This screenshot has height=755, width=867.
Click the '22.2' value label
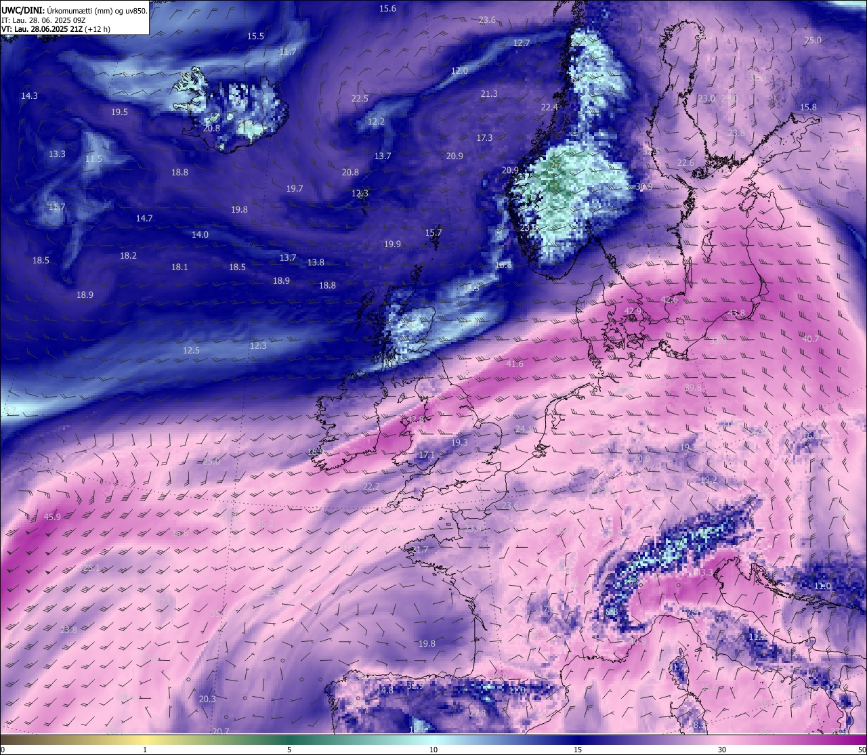pyautogui.click(x=371, y=486)
